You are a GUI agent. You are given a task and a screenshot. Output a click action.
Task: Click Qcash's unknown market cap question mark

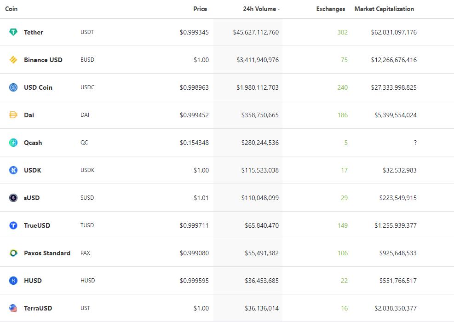point(415,143)
